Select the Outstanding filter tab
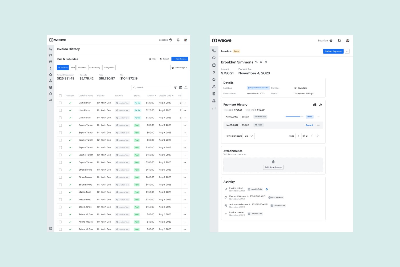Screen dimensions: 400x267 click(x=95, y=68)
